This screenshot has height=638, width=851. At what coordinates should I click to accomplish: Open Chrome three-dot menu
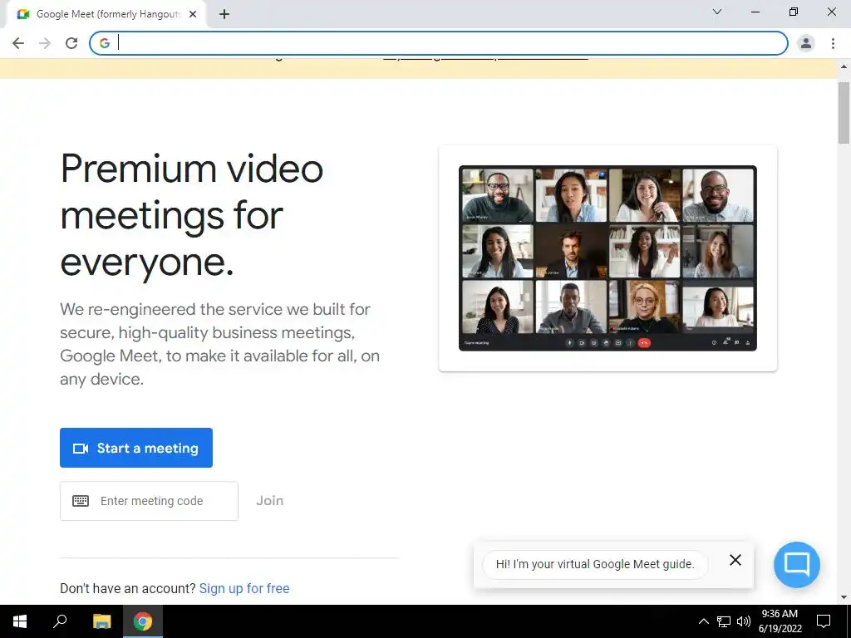833,43
